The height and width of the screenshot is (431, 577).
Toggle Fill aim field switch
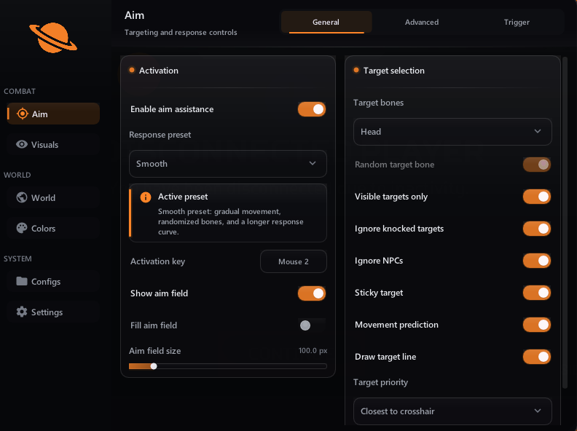(x=312, y=325)
